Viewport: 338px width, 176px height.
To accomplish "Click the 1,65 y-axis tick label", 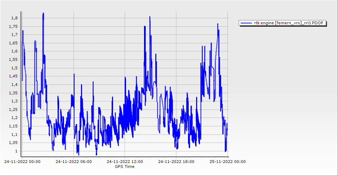I will point(13,43).
